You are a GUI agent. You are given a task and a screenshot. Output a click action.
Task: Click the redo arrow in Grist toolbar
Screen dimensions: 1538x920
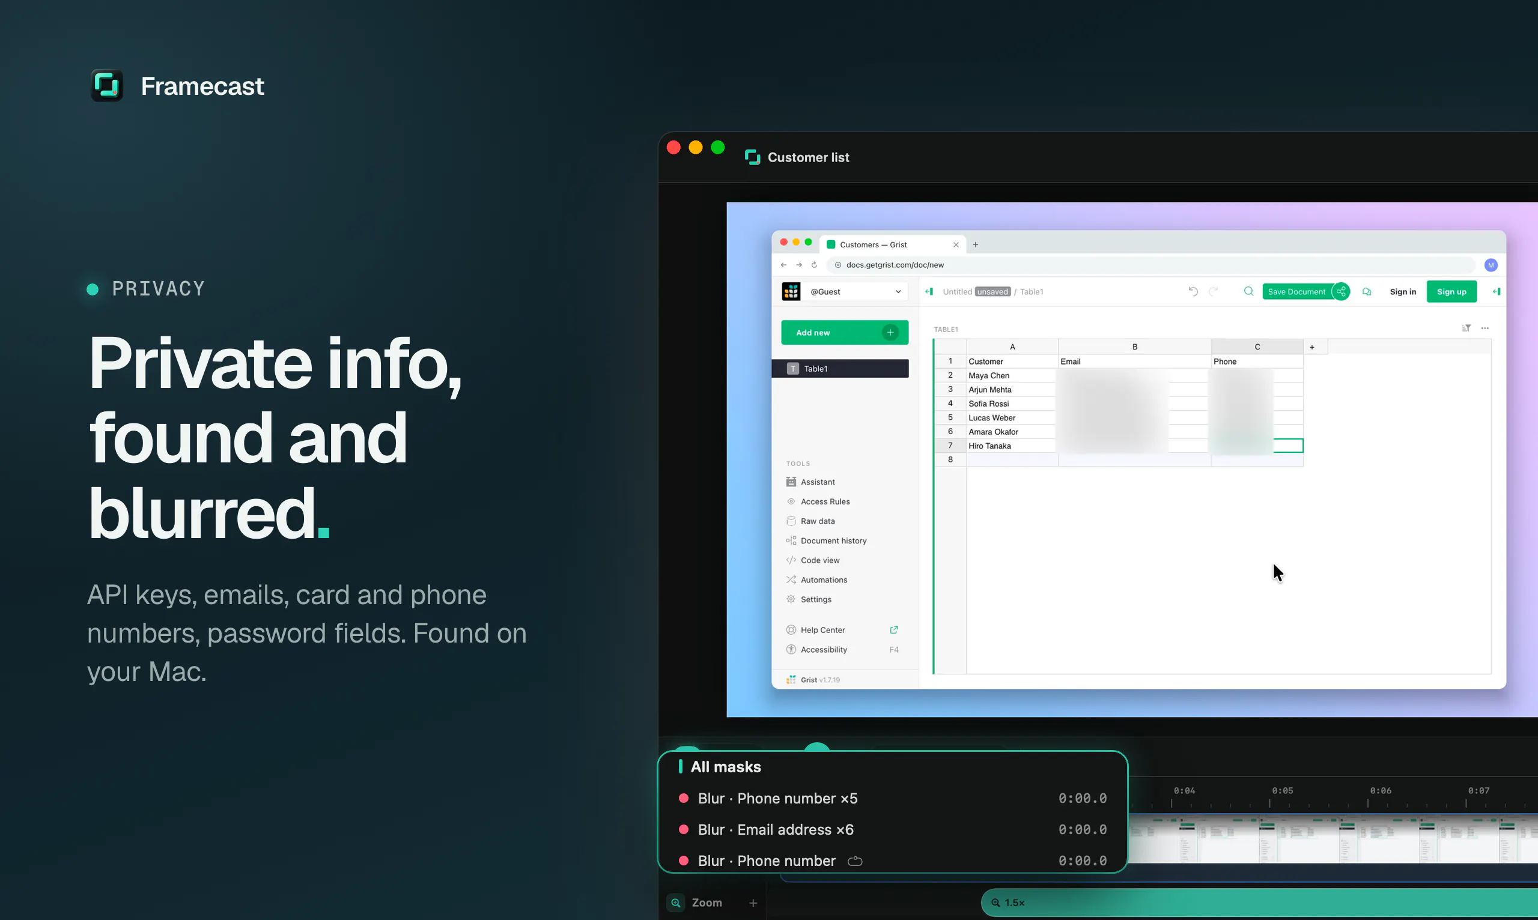(x=1214, y=291)
